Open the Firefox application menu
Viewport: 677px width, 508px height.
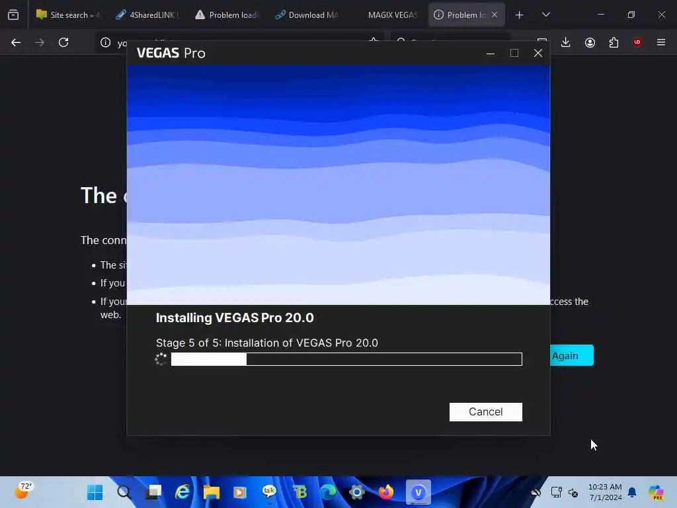661,42
